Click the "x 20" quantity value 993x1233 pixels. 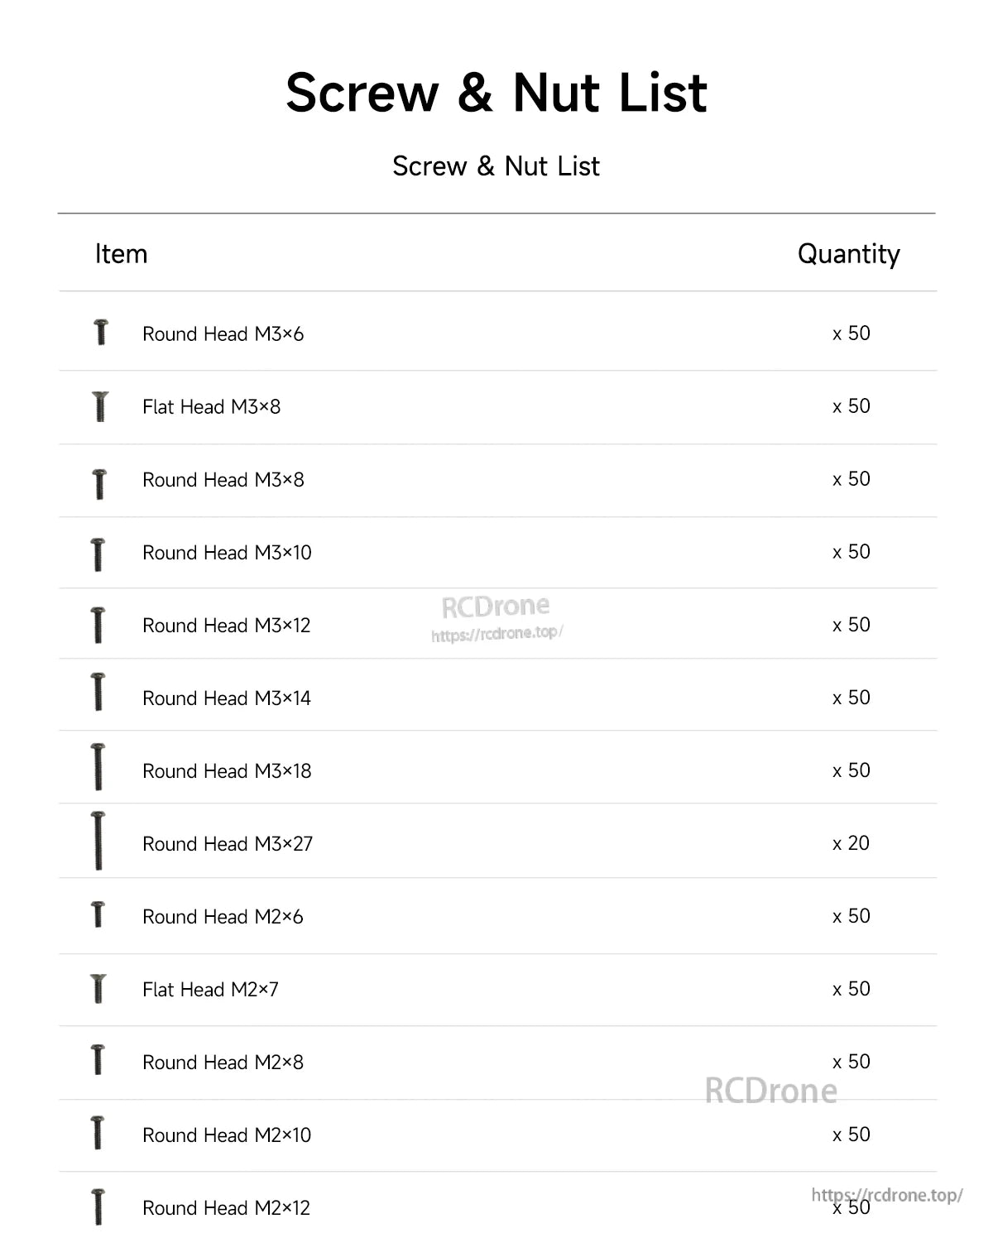pos(851,843)
